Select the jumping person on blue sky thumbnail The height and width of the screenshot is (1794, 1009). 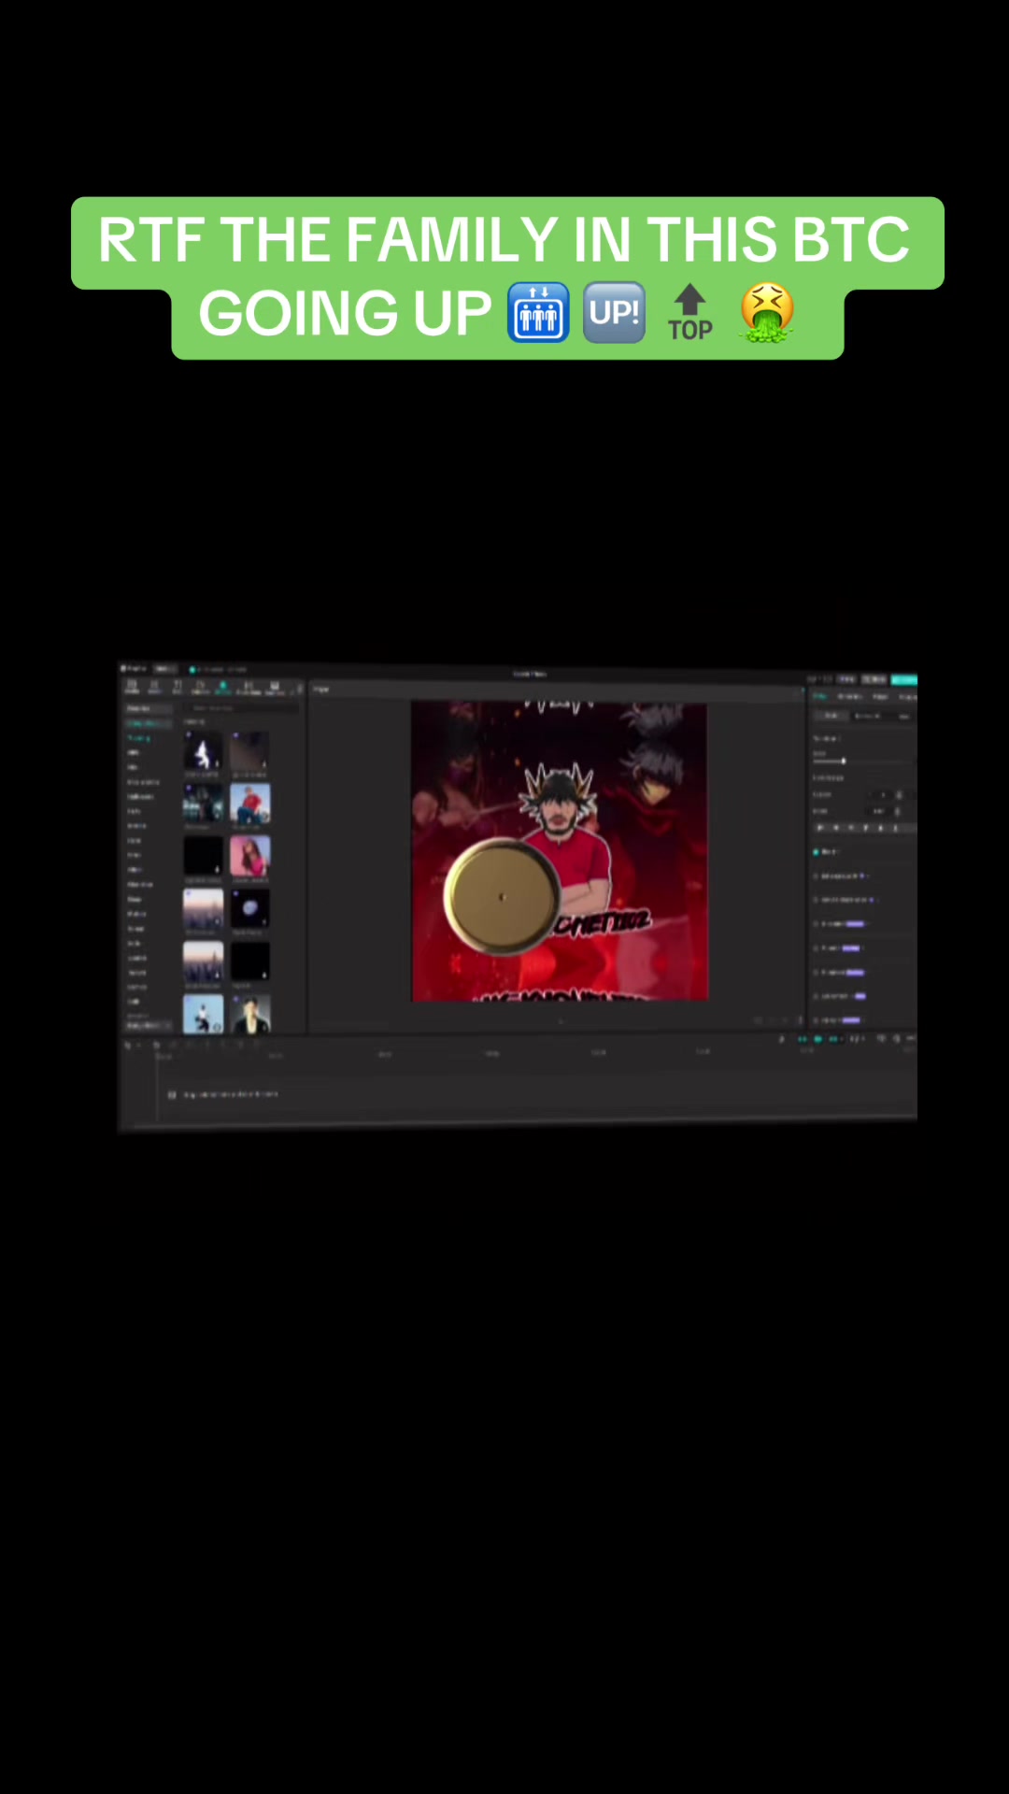click(203, 1014)
